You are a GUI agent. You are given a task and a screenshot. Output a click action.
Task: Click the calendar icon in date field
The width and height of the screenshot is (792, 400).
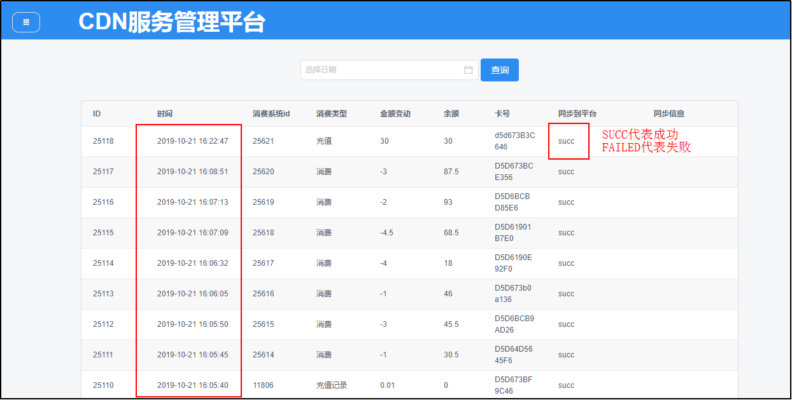pos(469,70)
